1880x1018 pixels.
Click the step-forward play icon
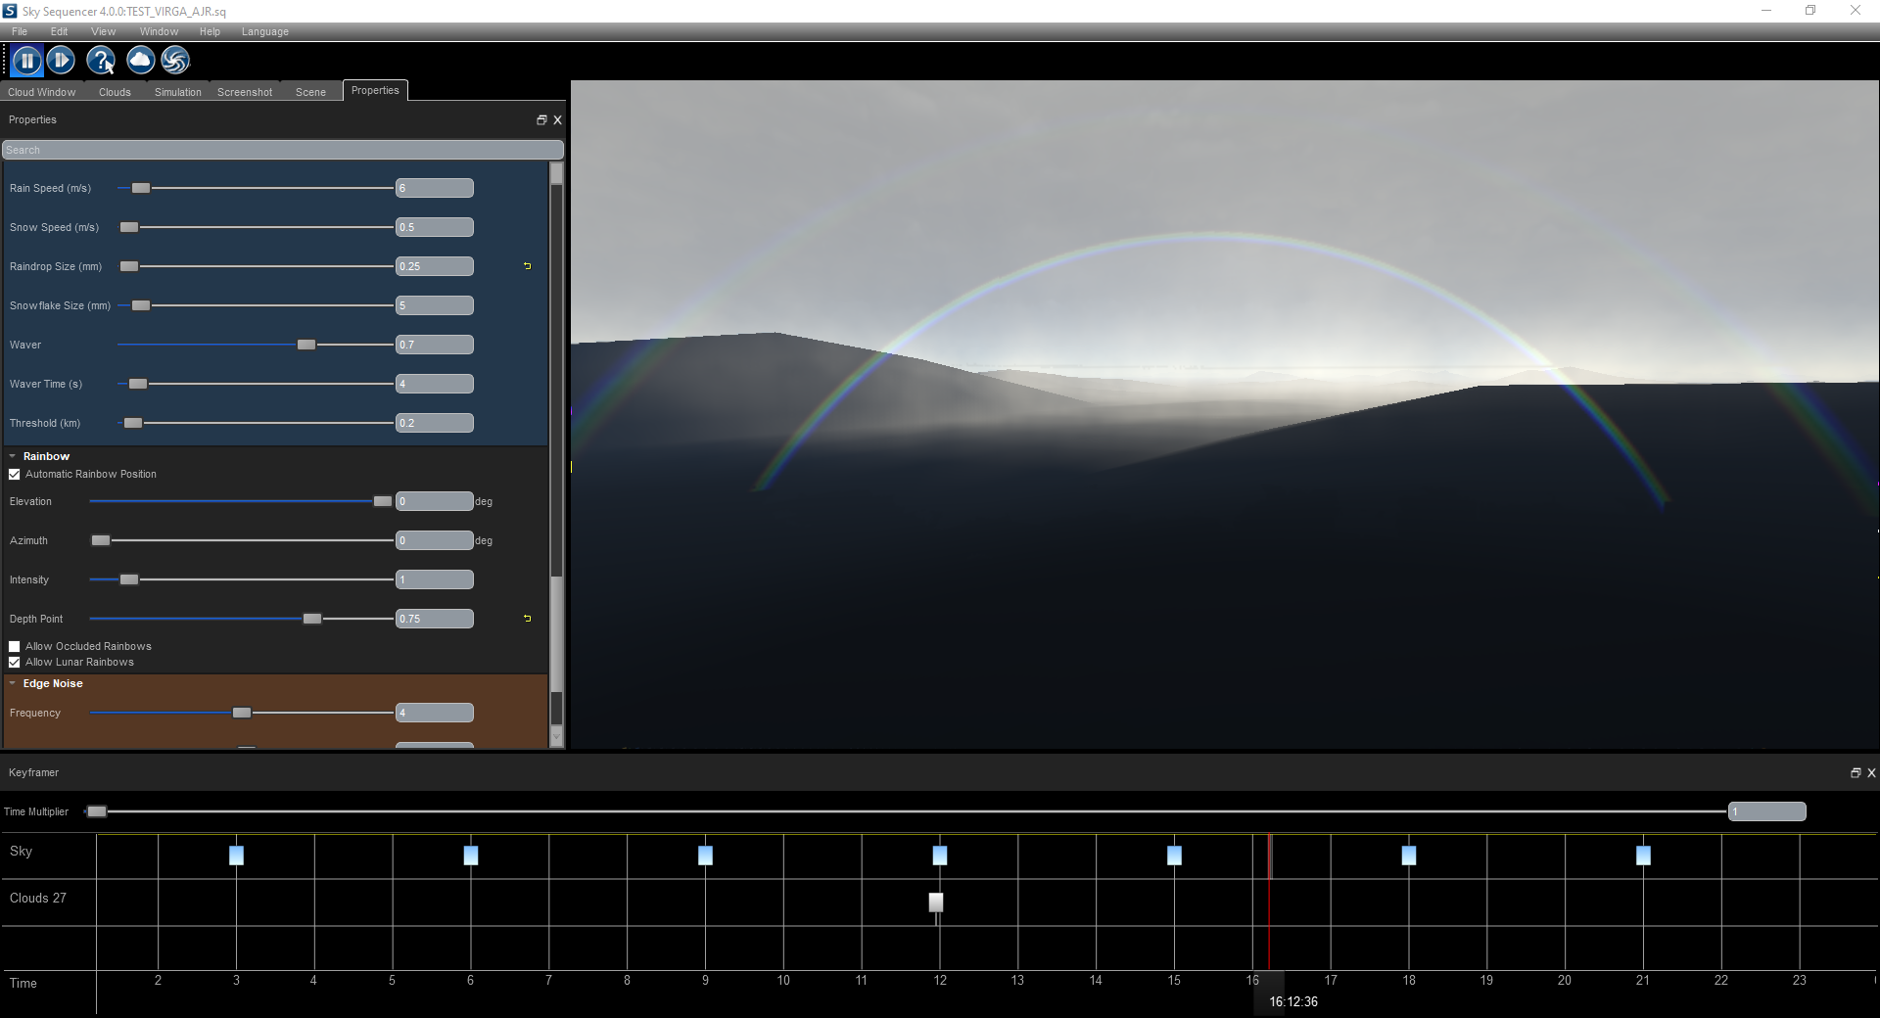click(61, 61)
